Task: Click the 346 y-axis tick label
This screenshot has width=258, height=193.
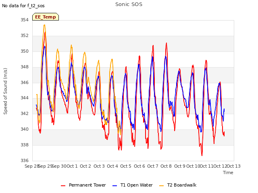Action: (x=25, y=82)
